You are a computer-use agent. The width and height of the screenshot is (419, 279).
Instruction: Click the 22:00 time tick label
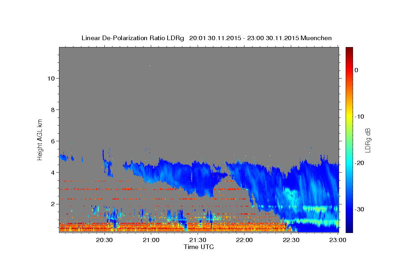coord(244,240)
